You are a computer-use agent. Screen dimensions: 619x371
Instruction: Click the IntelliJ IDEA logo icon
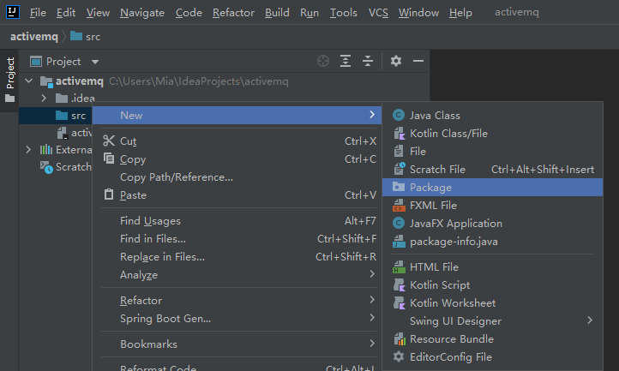pos(13,12)
